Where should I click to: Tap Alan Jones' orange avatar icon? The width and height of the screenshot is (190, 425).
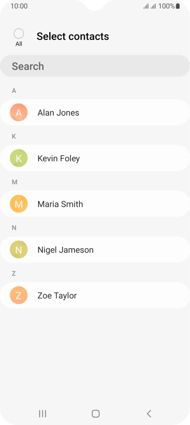[x=19, y=112]
